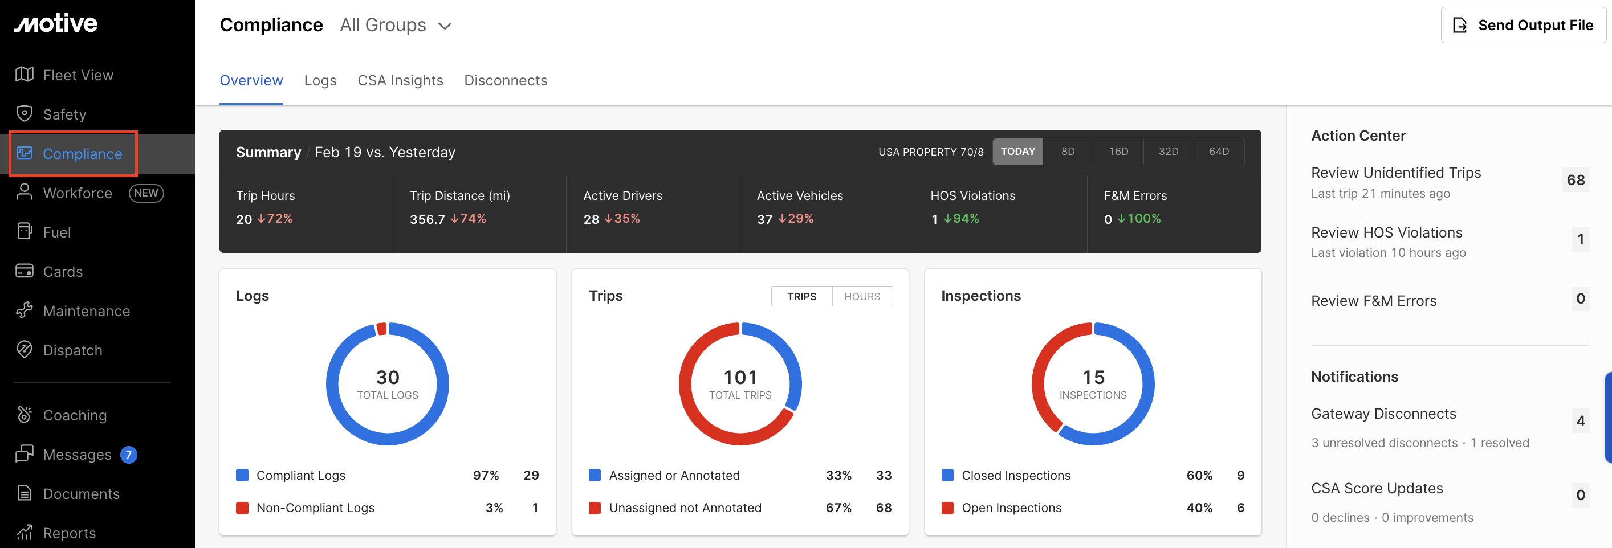Switch Trips card to HOURS view
Viewport: 1612px width, 548px height.
(x=862, y=297)
